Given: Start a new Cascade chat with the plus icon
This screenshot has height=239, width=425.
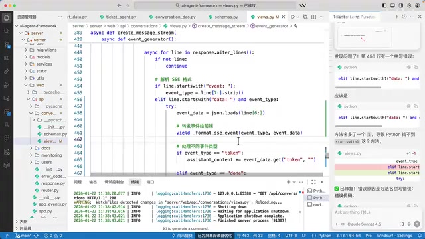Looking at the screenshot, I should point(396,17).
